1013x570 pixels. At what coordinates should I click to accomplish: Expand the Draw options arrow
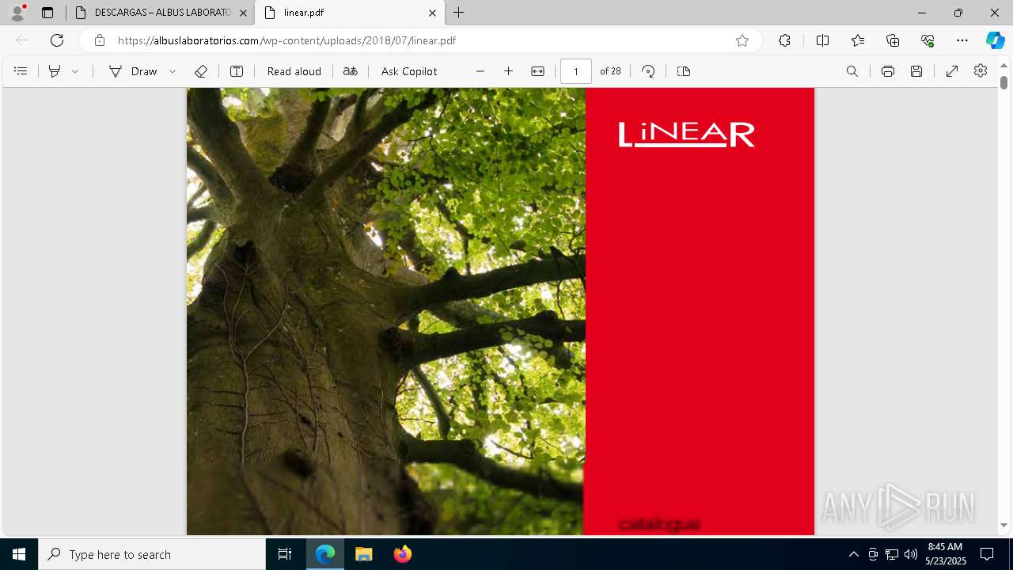pyautogui.click(x=173, y=71)
